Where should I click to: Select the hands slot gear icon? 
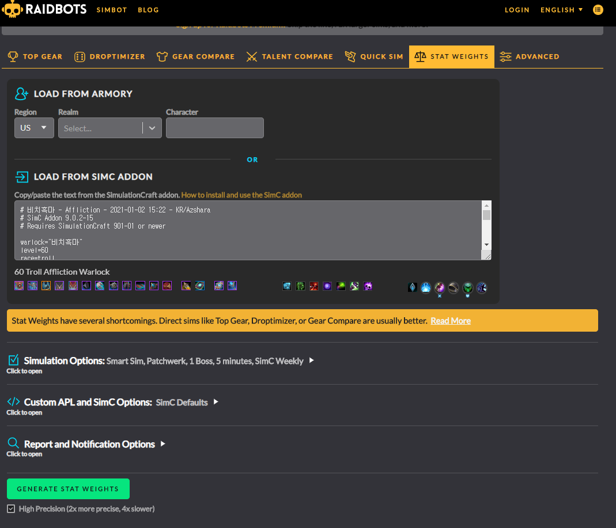tap(100, 286)
